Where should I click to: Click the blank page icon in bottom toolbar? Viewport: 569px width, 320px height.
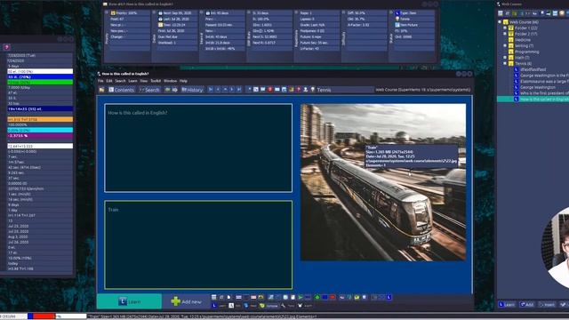(x=229, y=297)
